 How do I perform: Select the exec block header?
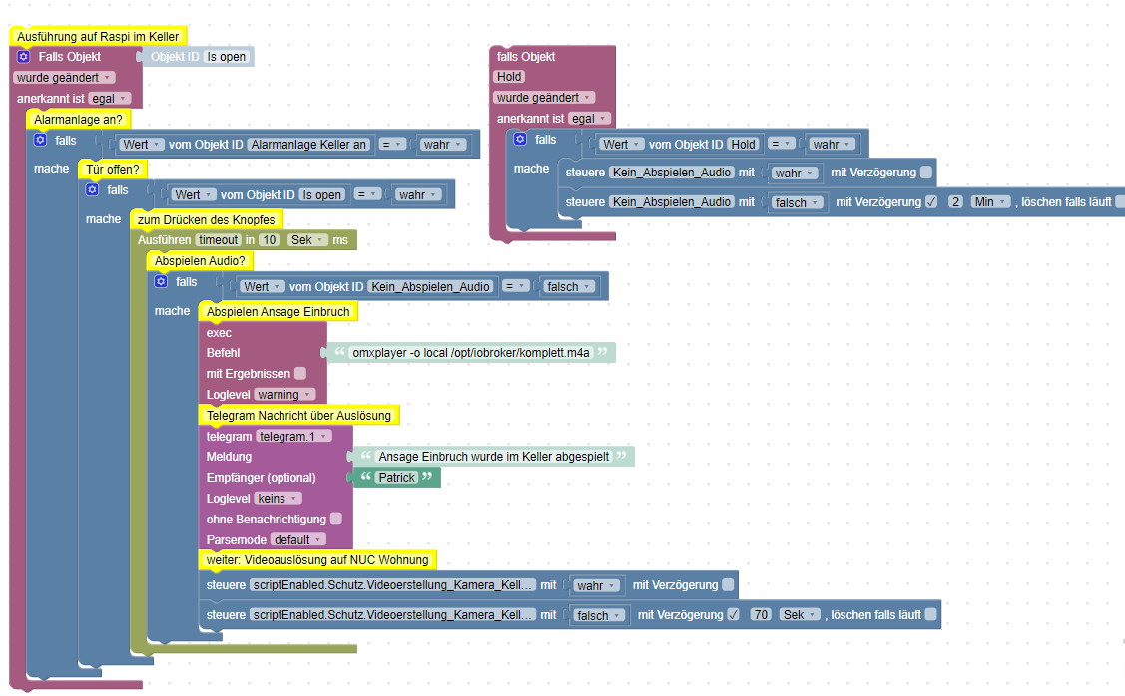[219, 333]
